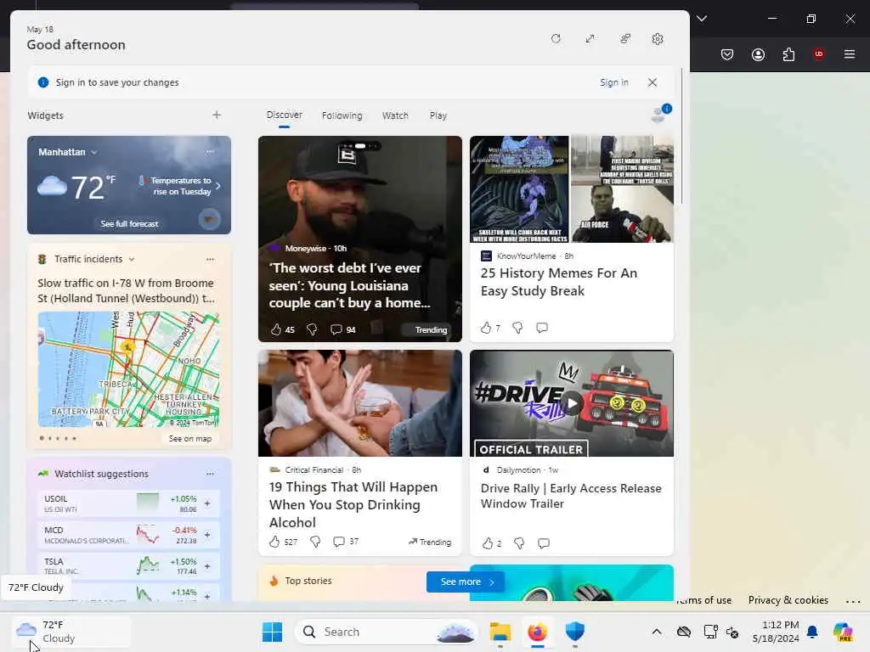Image resolution: width=870 pixels, height=652 pixels.
Task: Like the Drive Rally trailer
Action: [487, 543]
